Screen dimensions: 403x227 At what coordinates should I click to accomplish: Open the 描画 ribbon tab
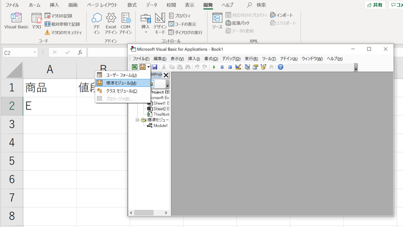(73, 5)
